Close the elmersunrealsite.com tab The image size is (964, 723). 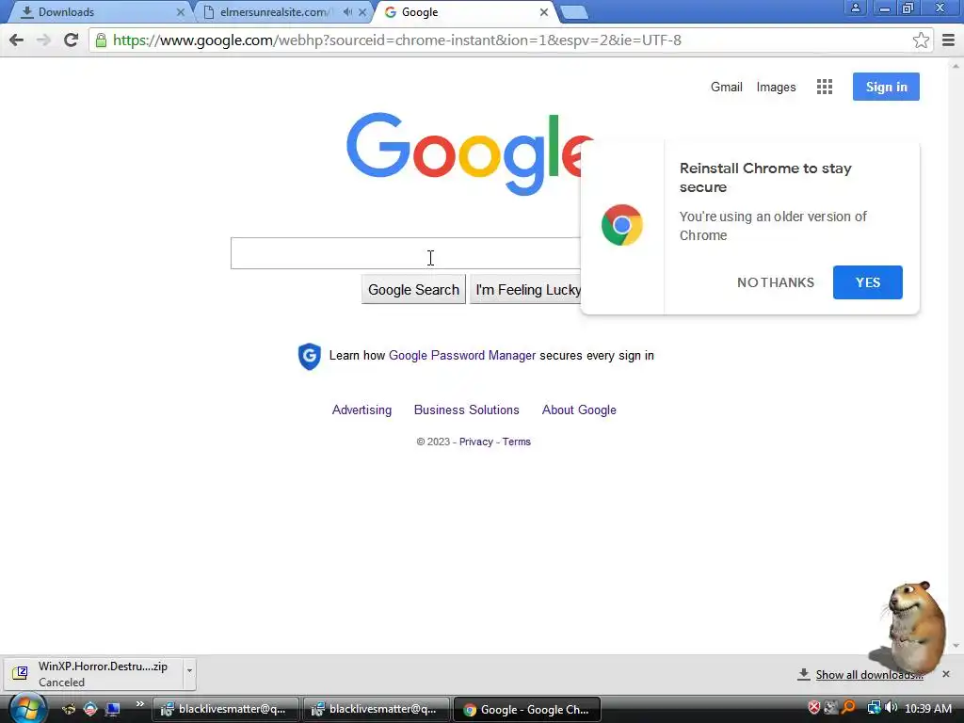[362, 12]
